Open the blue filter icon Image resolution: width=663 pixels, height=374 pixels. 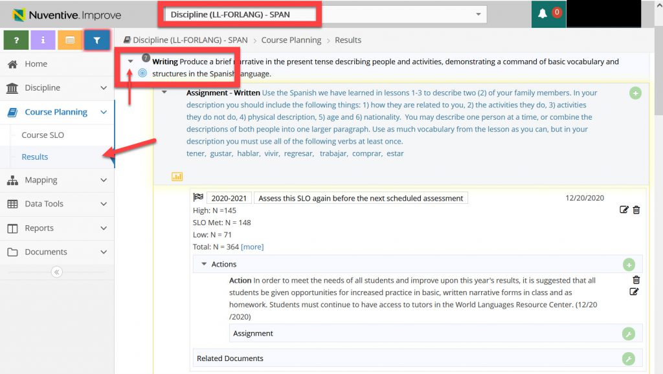tap(97, 40)
